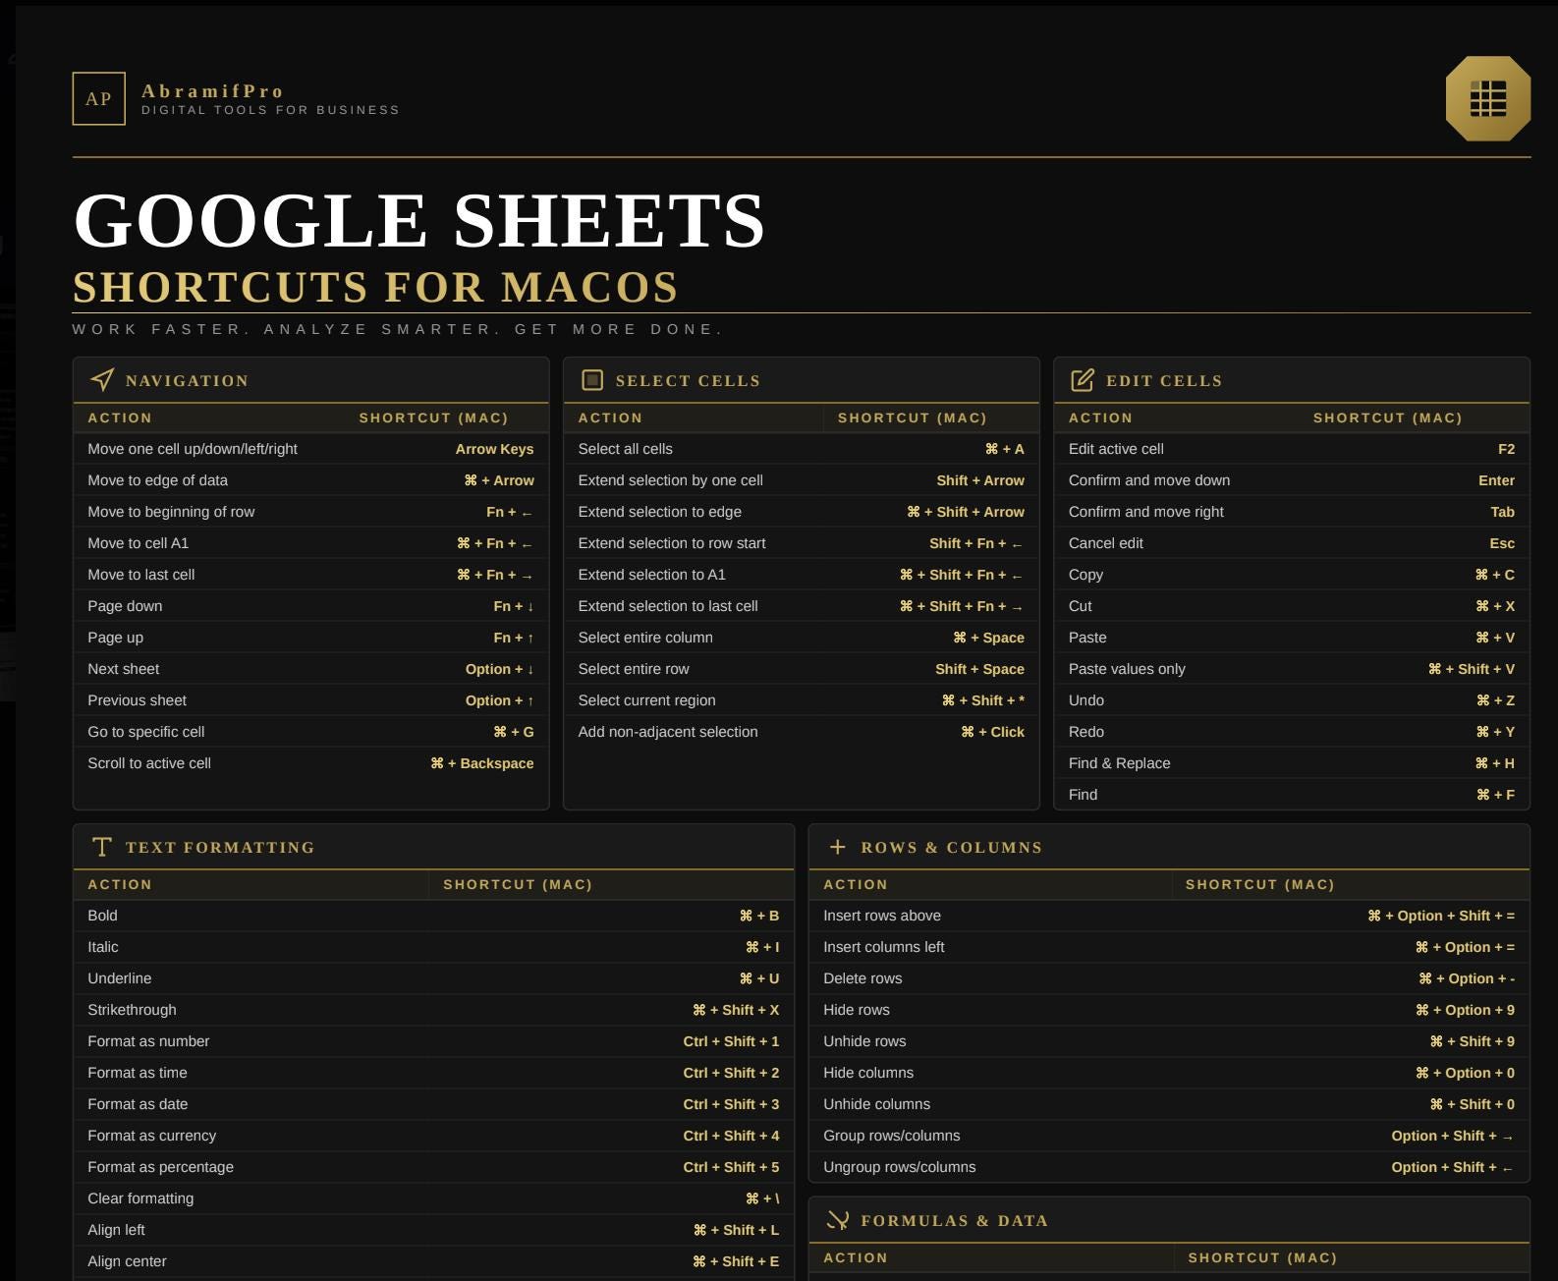This screenshot has height=1281, width=1558.
Task: Click the Text Formatting T icon
Action: [x=101, y=847]
